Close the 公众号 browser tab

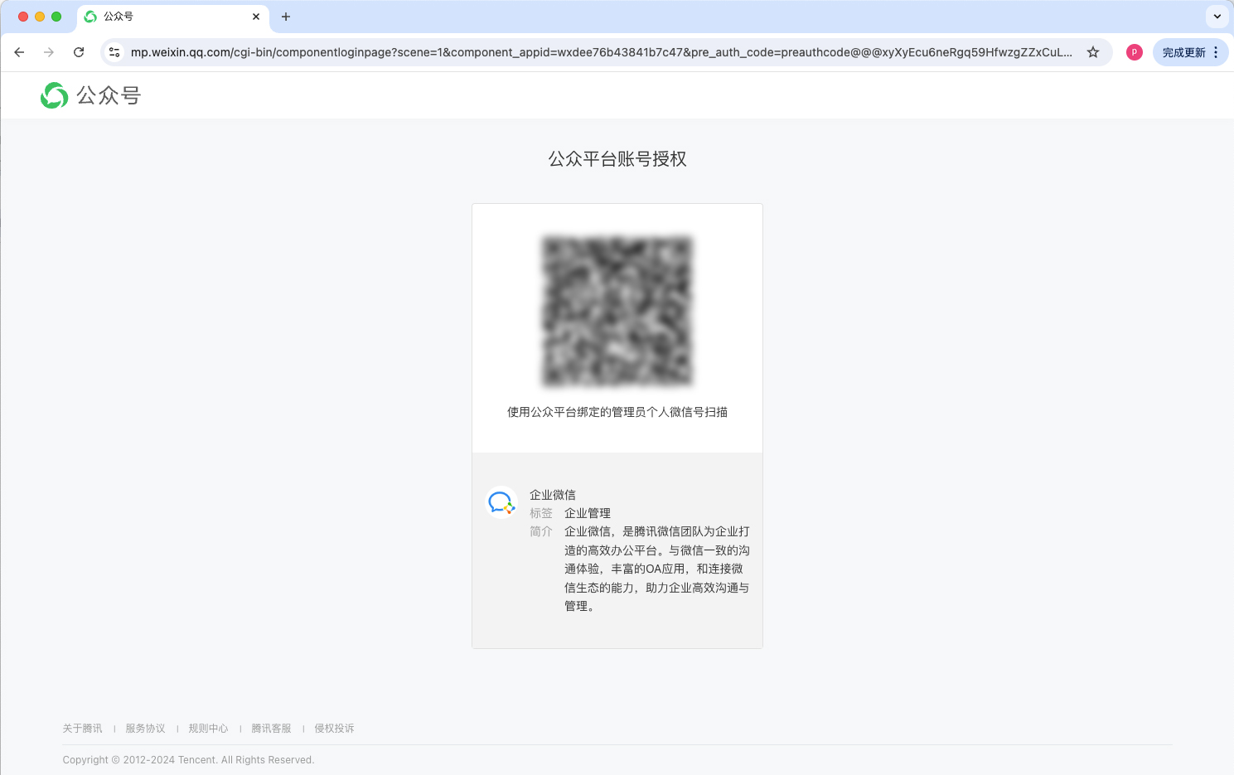256,17
